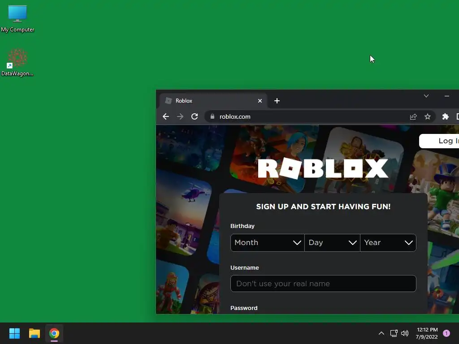The height and width of the screenshot is (344, 459).
Task: Minimize the Chrome window
Action: [447, 96]
